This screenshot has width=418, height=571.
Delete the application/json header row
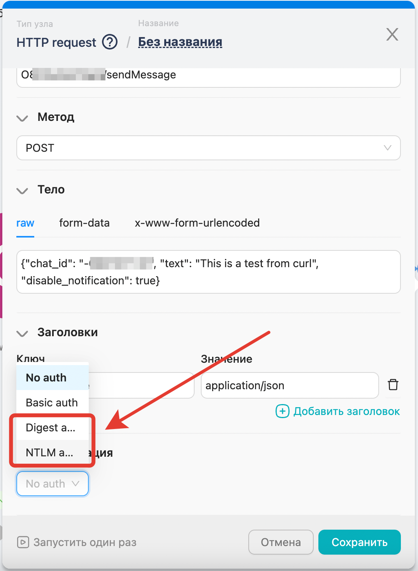[393, 385]
